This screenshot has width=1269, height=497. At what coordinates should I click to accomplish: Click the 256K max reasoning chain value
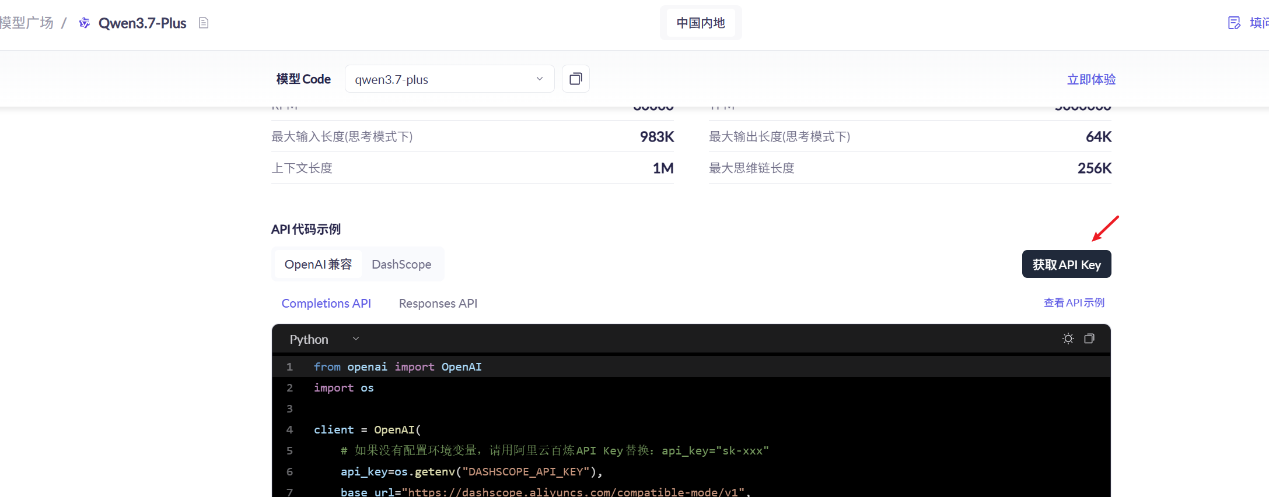pyautogui.click(x=1095, y=168)
